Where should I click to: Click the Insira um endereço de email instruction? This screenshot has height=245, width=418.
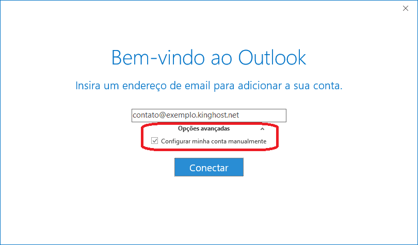tap(208, 86)
